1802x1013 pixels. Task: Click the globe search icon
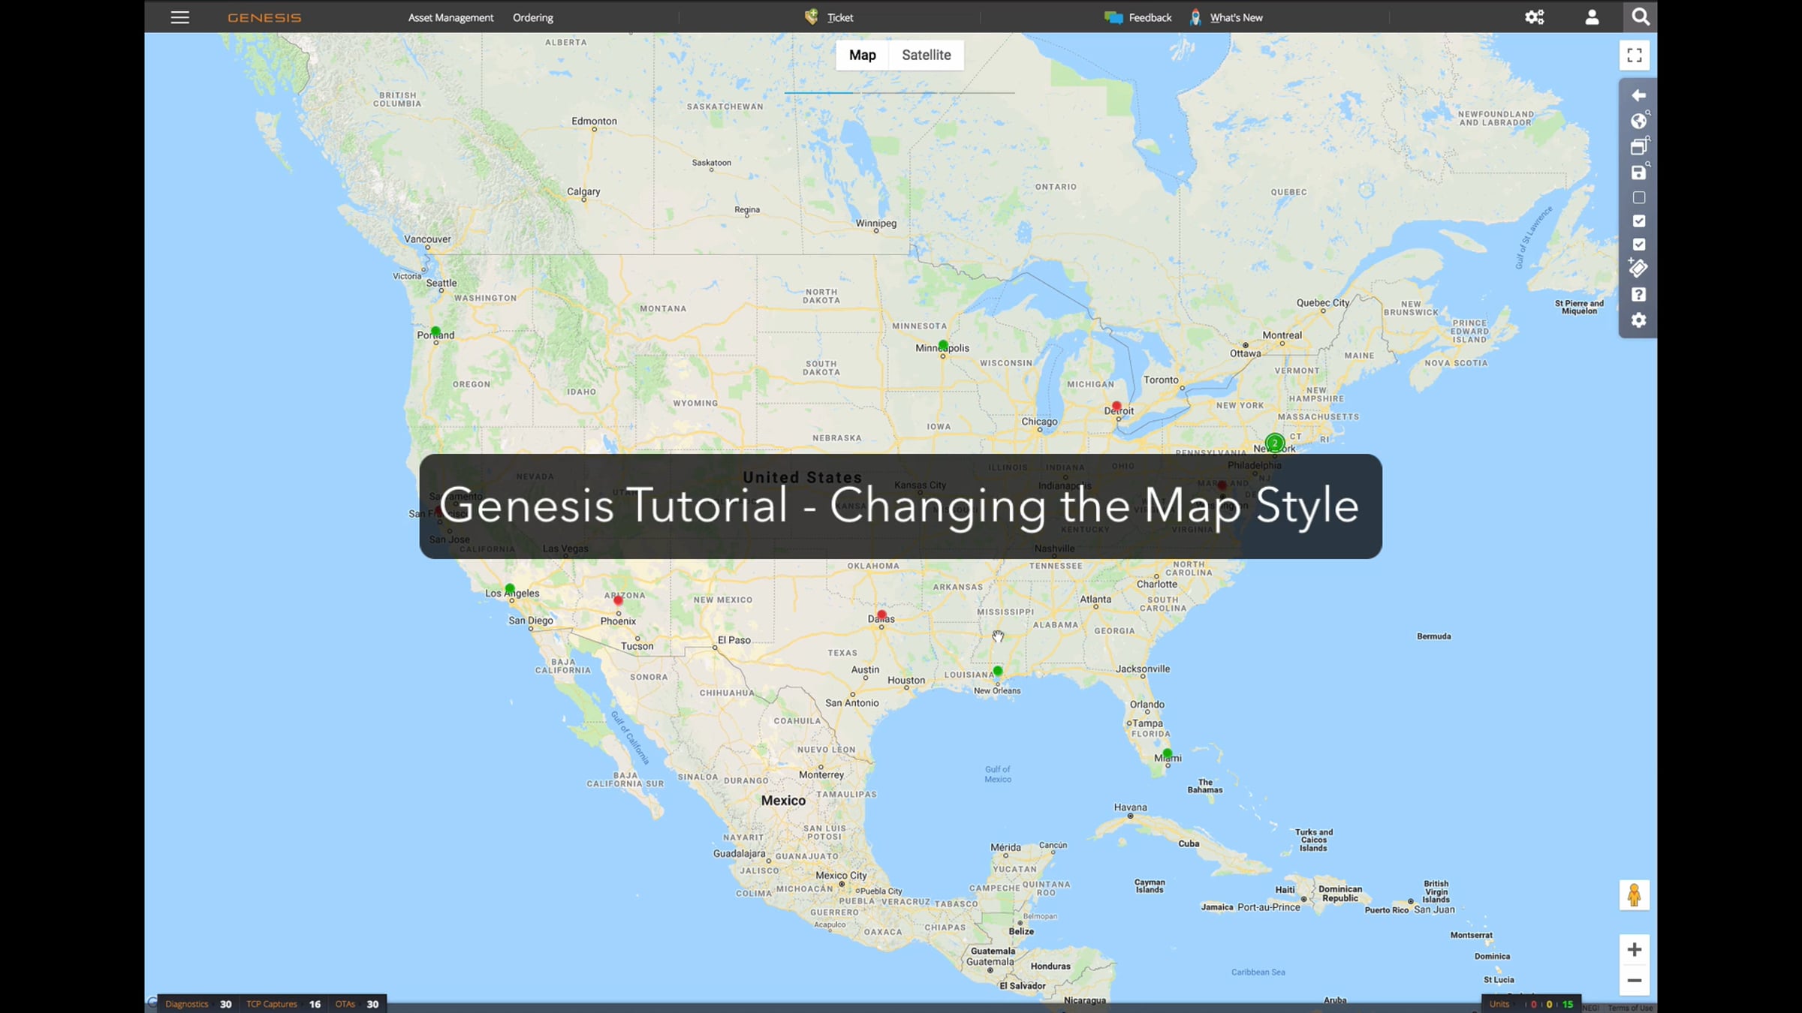click(x=1638, y=121)
